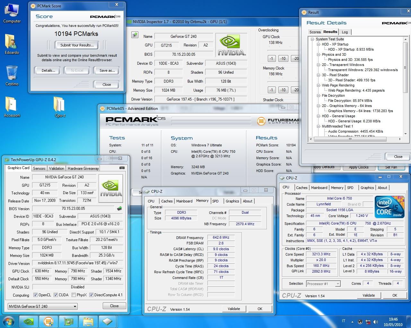The width and height of the screenshot is (411, 328).
Task: Click the horizontal scrollbar in Result Details
Action: [x=355, y=139]
